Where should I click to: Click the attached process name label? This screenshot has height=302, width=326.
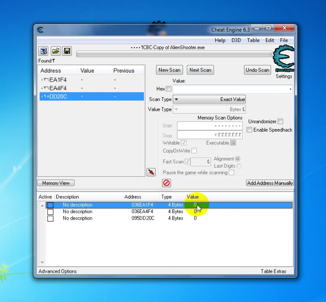click(x=168, y=47)
